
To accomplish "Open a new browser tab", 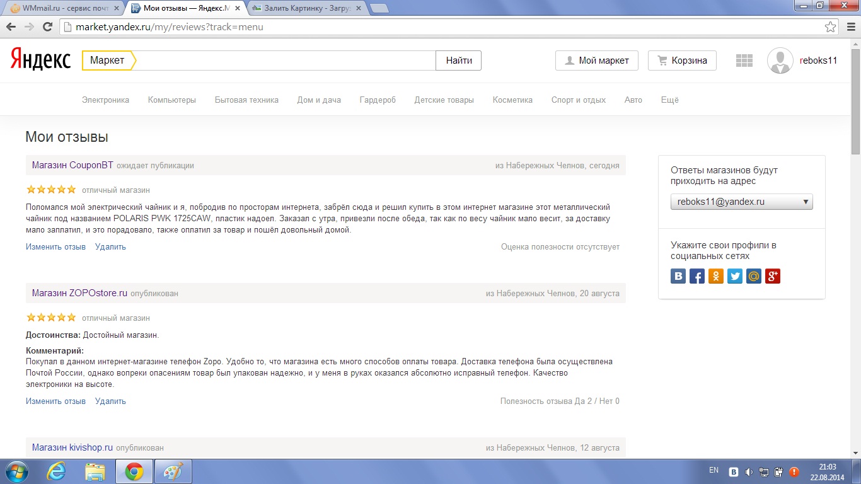I will click(x=379, y=8).
